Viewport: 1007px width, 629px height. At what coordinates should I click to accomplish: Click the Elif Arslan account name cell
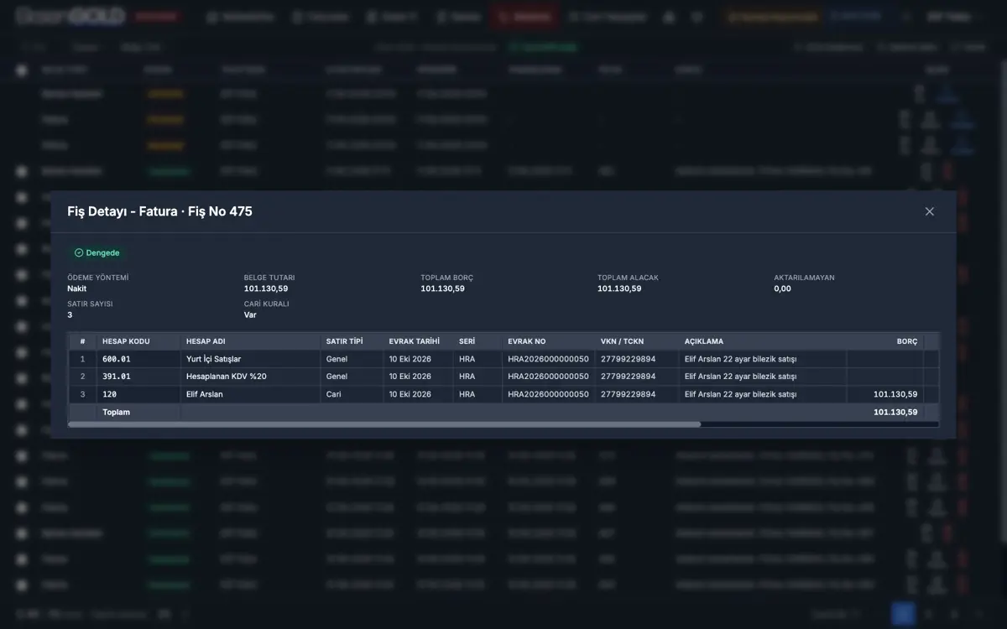tap(205, 394)
